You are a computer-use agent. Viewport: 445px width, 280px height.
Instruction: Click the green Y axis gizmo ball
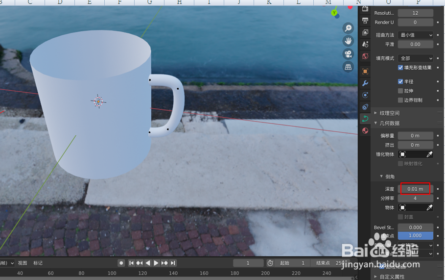[334, 13]
